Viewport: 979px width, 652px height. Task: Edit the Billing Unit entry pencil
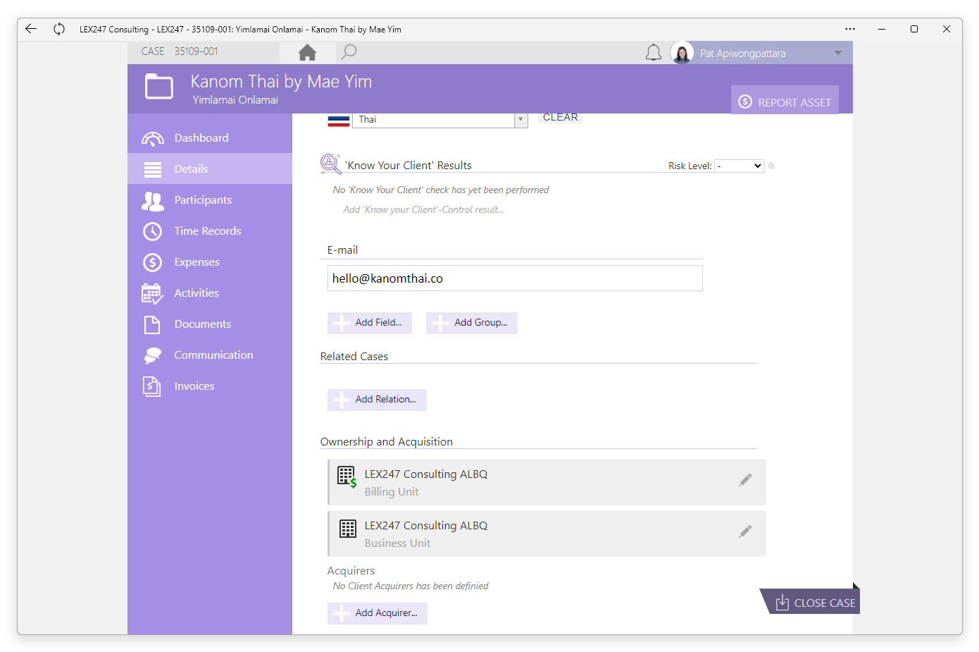point(745,480)
